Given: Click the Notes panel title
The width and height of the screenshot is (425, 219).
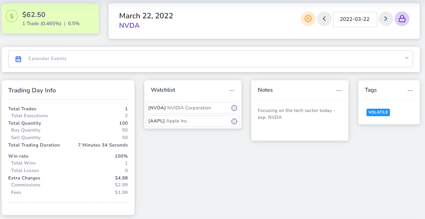Looking at the screenshot, I should click(x=265, y=90).
